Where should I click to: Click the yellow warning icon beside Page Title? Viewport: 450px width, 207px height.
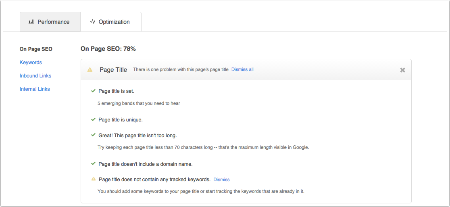click(90, 69)
